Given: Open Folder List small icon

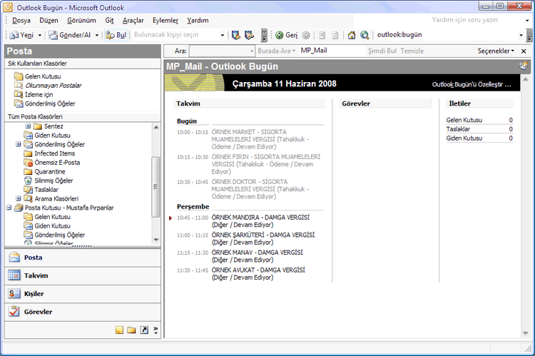Looking at the screenshot, I should (x=131, y=330).
